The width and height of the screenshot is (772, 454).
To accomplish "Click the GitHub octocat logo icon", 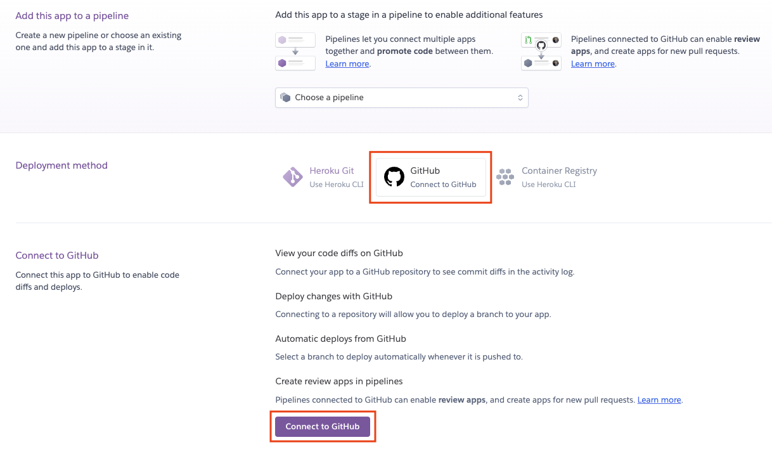I will (394, 177).
